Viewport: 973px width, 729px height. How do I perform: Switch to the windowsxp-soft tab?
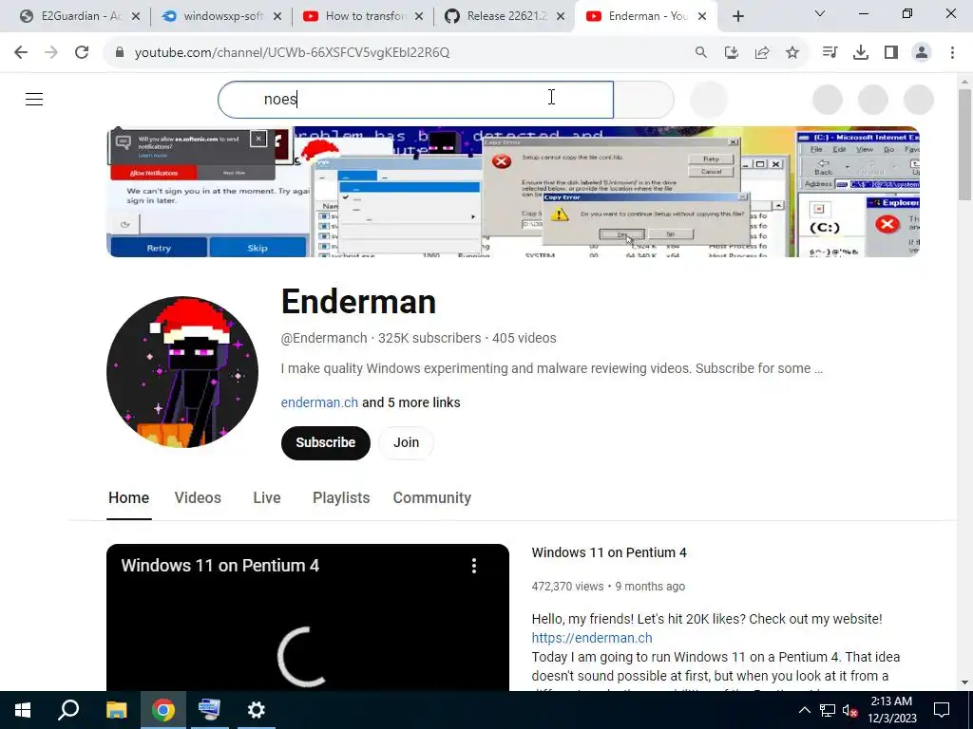point(222,16)
